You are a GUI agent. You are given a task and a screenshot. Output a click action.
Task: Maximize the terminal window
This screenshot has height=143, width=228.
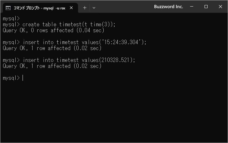coord(206,7)
